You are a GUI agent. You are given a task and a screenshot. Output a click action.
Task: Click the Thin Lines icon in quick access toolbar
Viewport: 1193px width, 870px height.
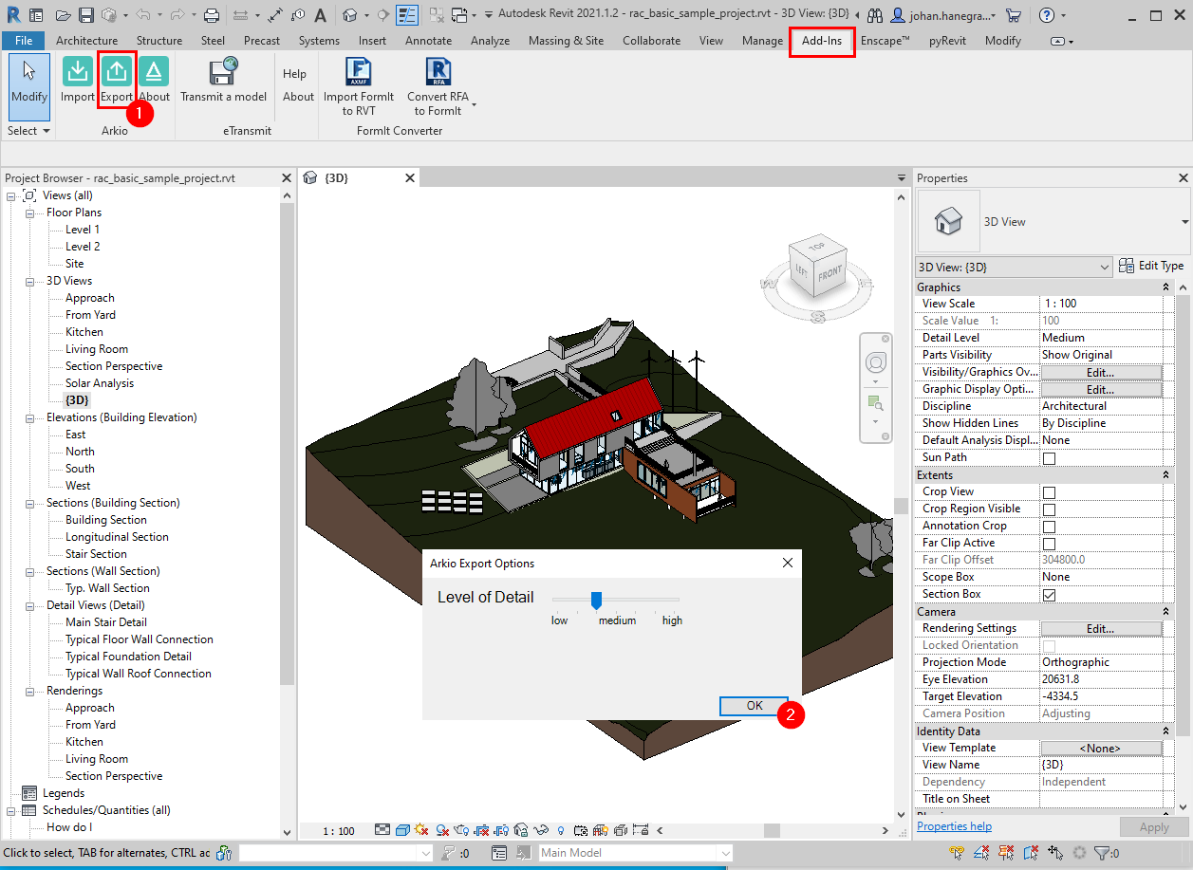click(407, 15)
